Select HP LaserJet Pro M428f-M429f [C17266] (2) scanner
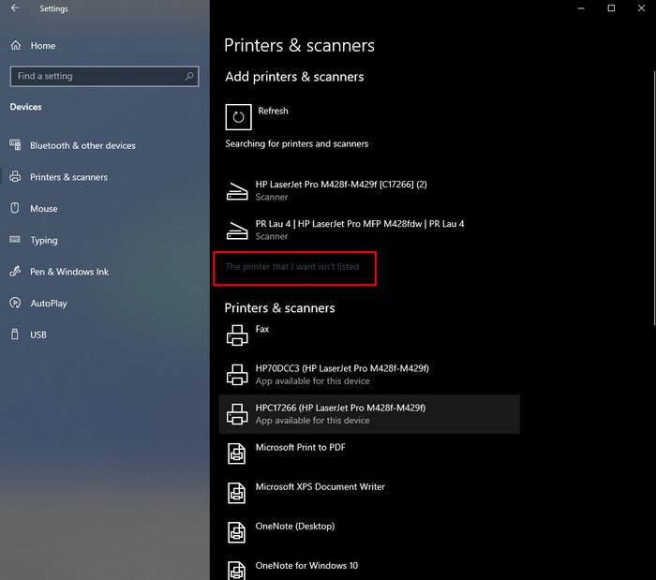 click(x=369, y=191)
